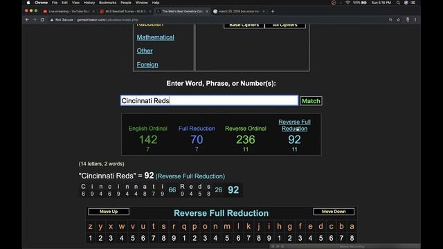
Task: Open Spotlight search in menu bar
Action: (398, 3)
